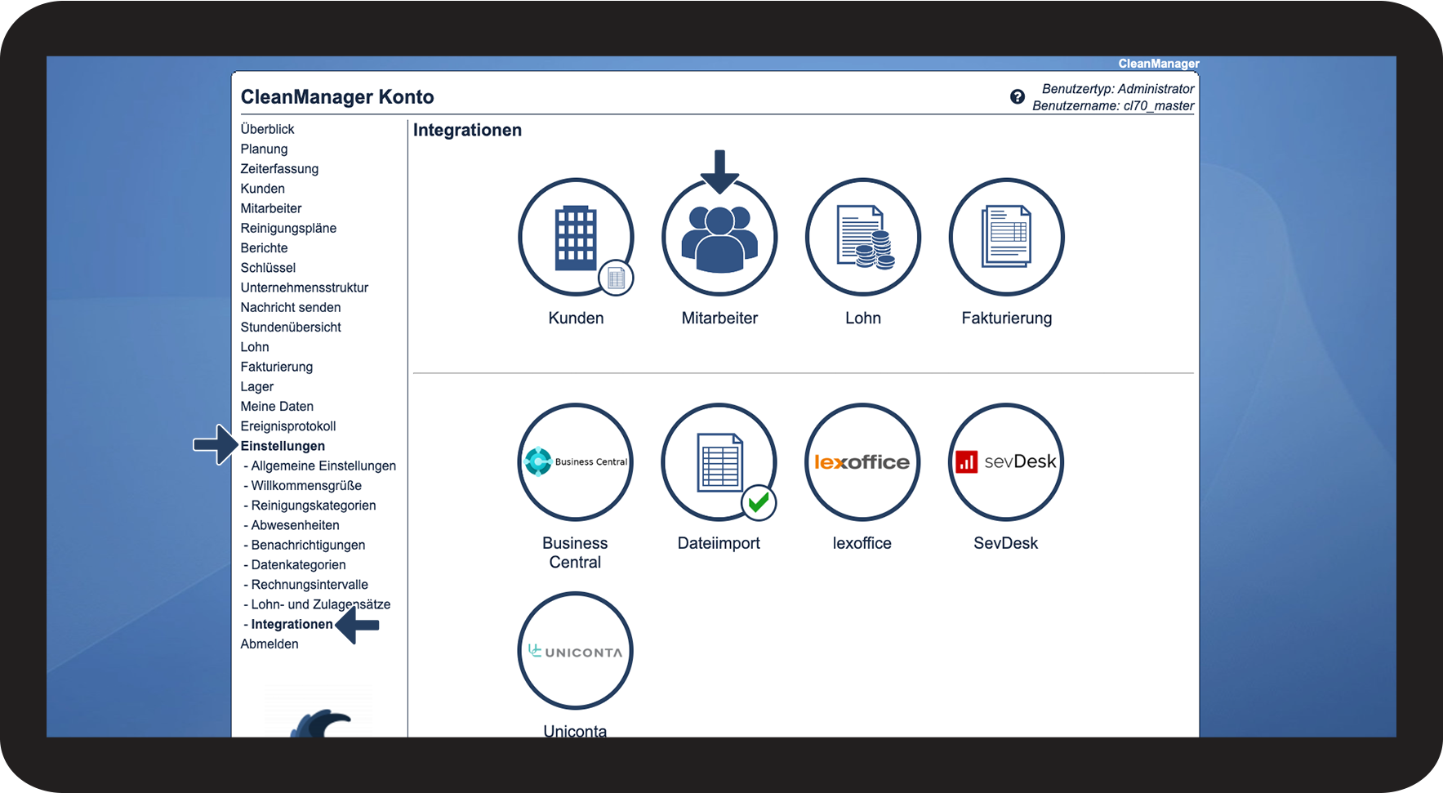Open Reinigungskategorien submenu item
Screen dimensions: 1443x793
(314, 506)
